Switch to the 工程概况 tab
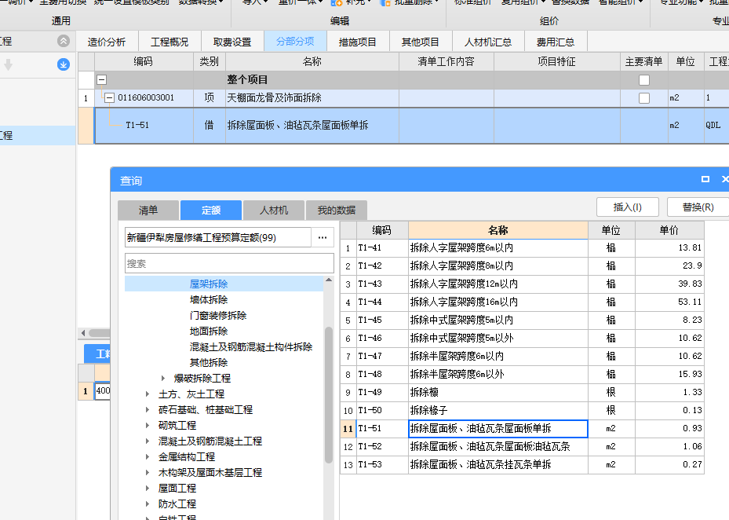729x520 pixels. (169, 42)
